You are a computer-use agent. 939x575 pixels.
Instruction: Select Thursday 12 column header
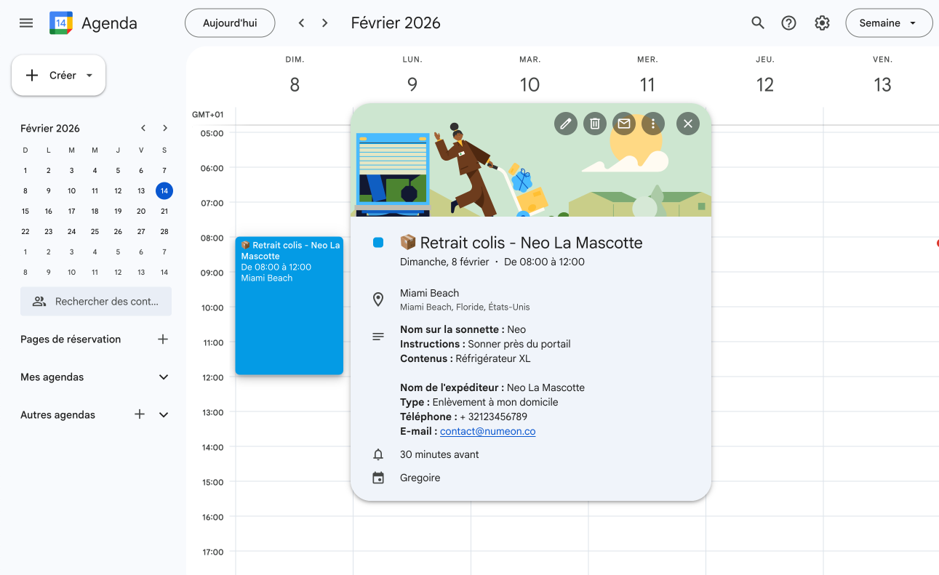(x=765, y=77)
